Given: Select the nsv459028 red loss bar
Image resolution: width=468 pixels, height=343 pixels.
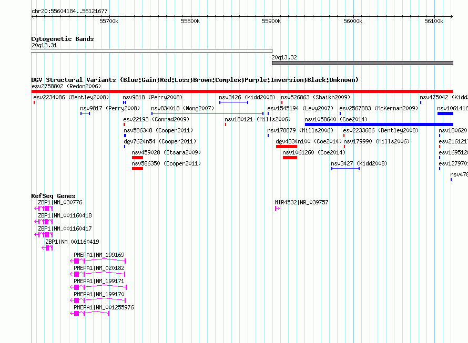Looking at the screenshot, I should pyautogui.click(x=138, y=158).
